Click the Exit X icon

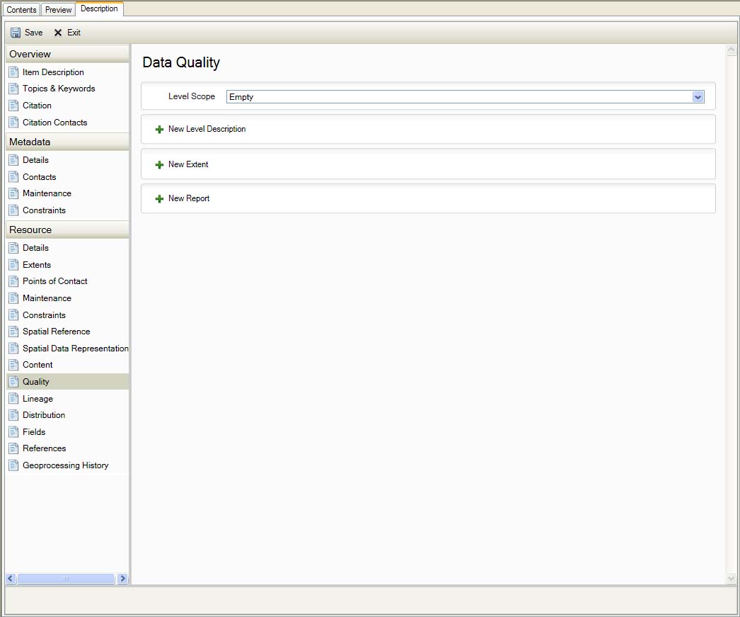pyautogui.click(x=58, y=33)
